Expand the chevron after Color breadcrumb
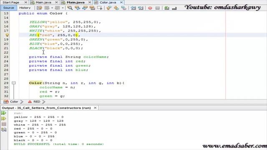This screenshot has width=267, height=150. point(22,102)
